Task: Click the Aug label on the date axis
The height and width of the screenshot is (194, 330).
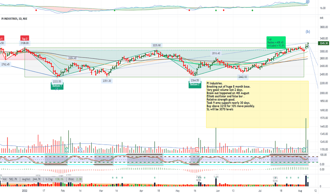Action: (x=300, y=190)
